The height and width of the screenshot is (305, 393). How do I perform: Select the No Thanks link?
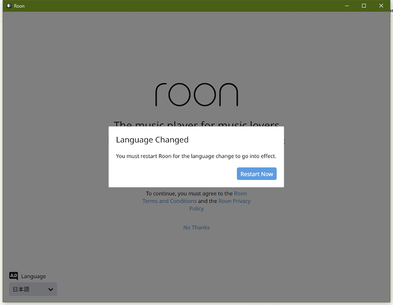pyautogui.click(x=196, y=227)
